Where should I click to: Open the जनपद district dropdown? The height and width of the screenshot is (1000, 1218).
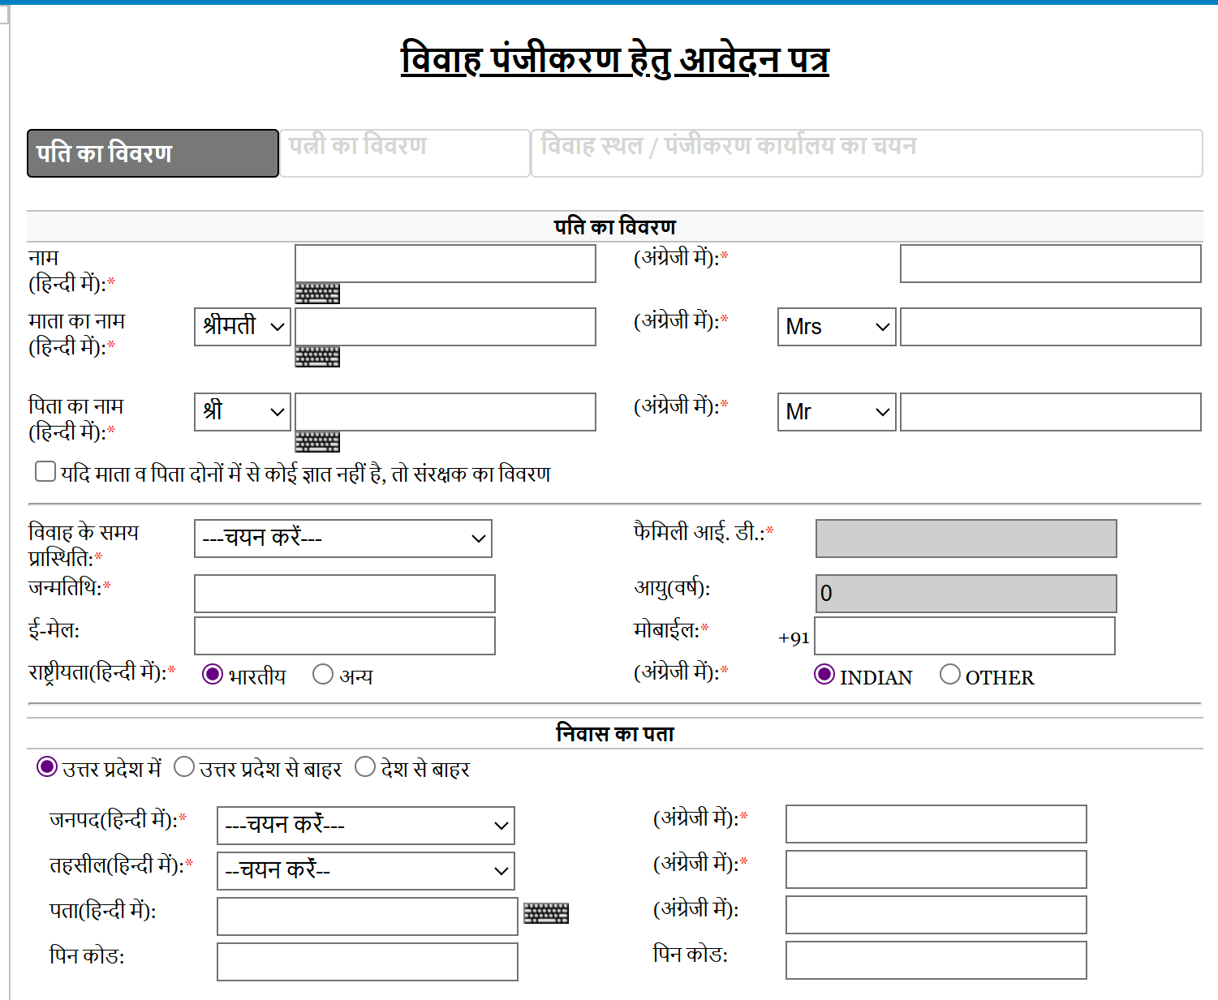tap(365, 825)
